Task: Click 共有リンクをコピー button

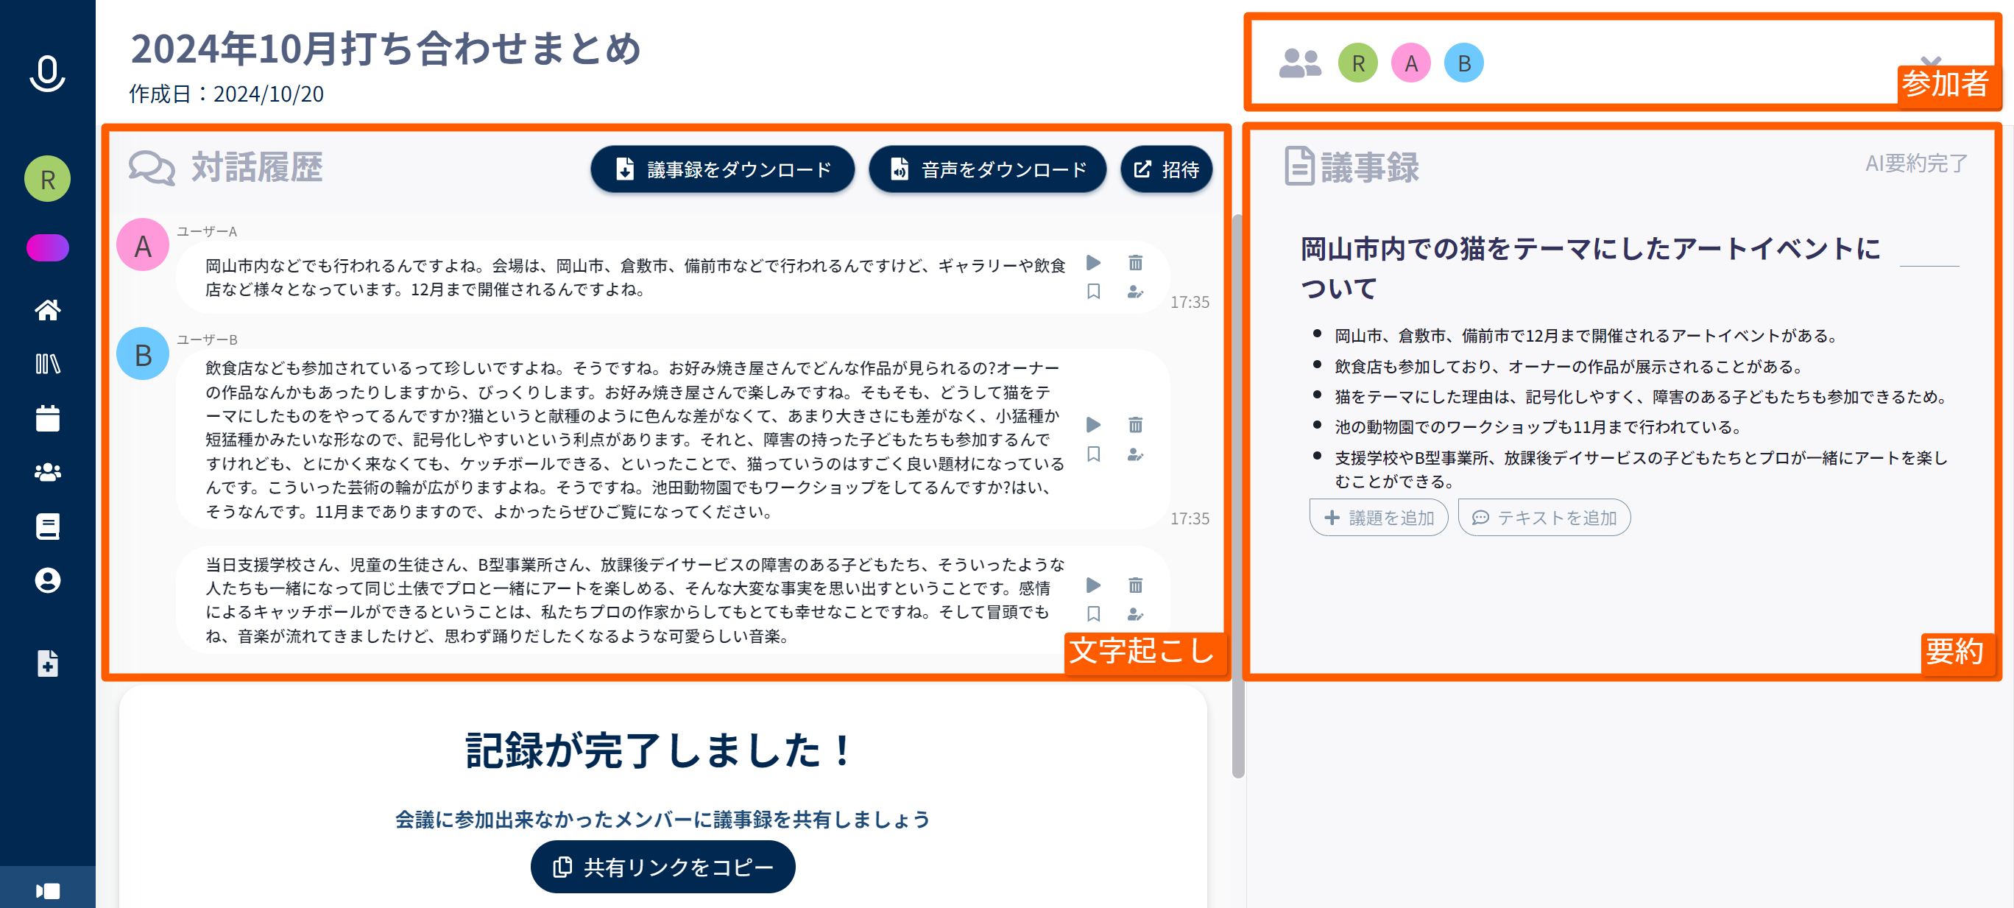Action: tap(663, 867)
